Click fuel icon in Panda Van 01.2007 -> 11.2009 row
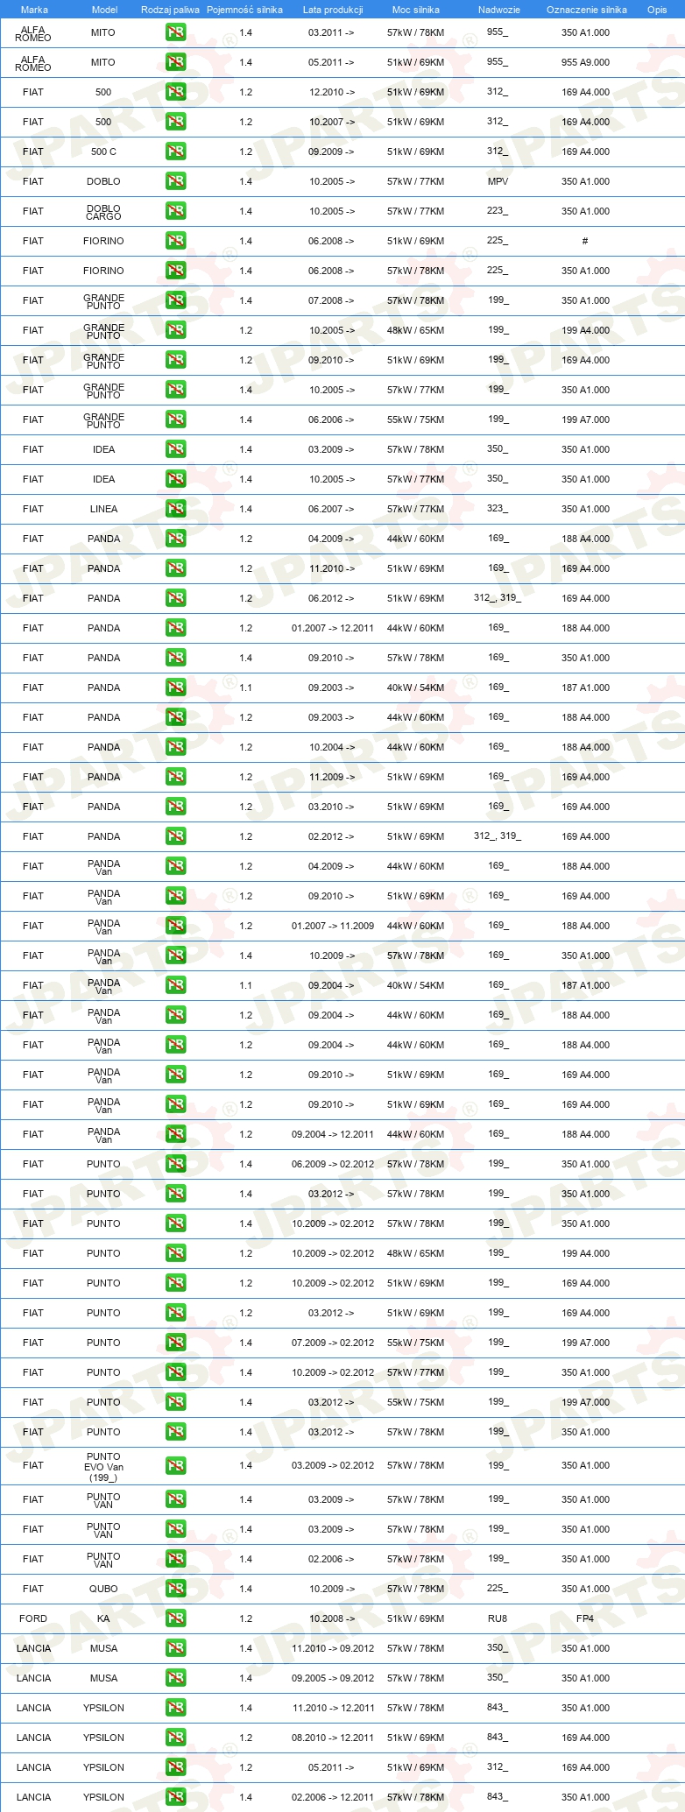The width and height of the screenshot is (685, 1812). point(175,926)
